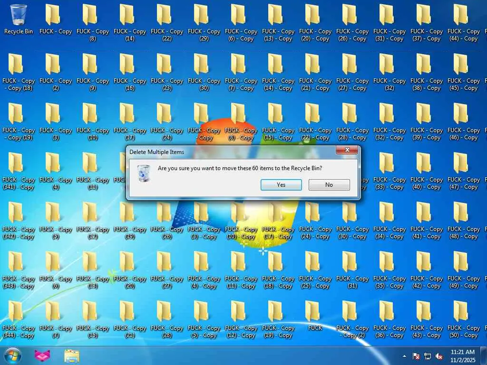Open the Action Center flag icon
Screen dimensions: 487x365
tap(416, 356)
